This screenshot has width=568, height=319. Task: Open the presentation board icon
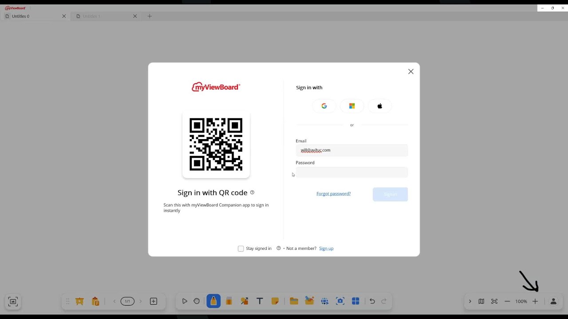80,301
